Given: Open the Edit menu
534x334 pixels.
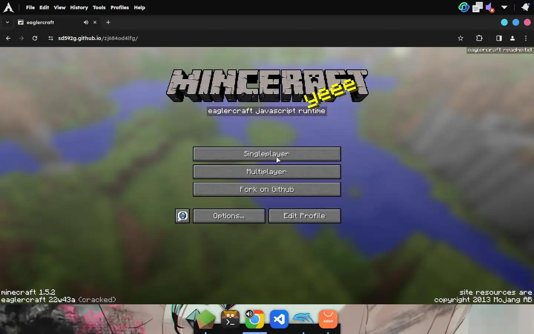Looking at the screenshot, I should pyautogui.click(x=44, y=7).
